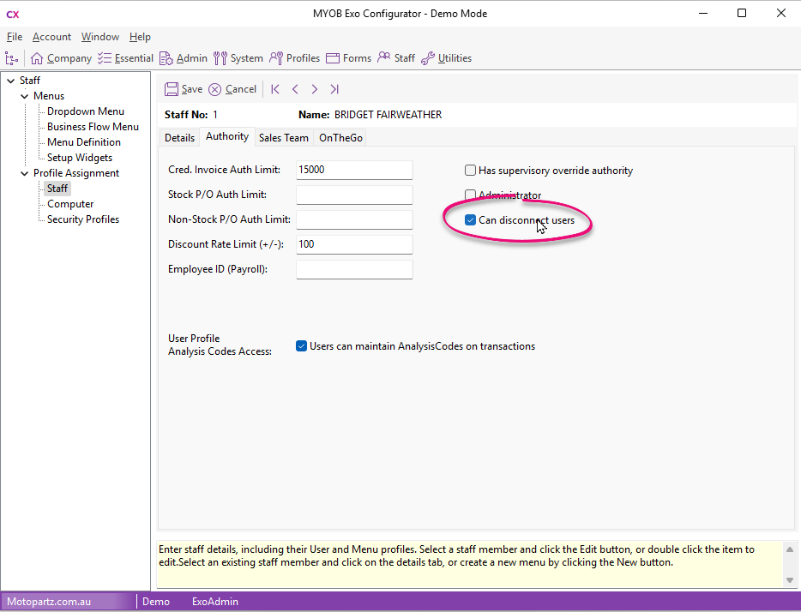Open the Essential settings section
Image resolution: width=801 pixels, height=612 pixels.
click(125, 58)
